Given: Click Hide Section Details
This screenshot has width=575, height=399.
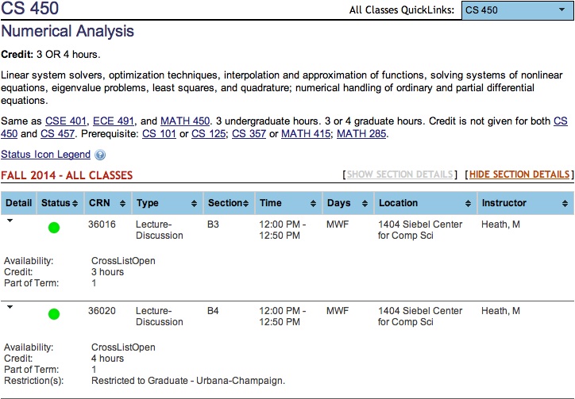Looking at the screenshot, I should [519, 175].
